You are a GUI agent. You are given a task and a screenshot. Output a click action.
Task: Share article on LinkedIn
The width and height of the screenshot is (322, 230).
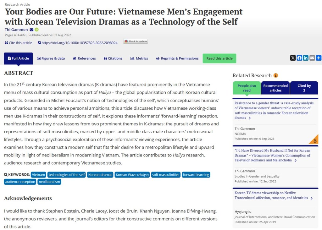[x=306, y=58]
